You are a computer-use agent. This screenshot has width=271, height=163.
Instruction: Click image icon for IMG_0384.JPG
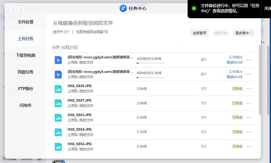[58, 118]
